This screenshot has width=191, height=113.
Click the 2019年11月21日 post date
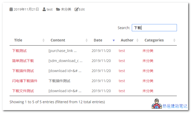[26, 9]
